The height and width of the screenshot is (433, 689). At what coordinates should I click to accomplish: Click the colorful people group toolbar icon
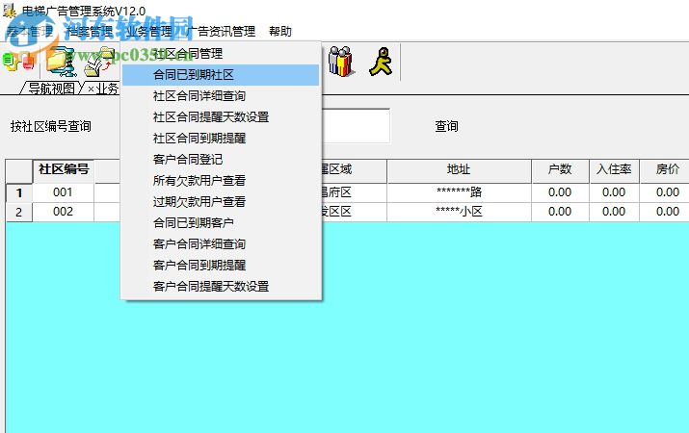tap(341, 61)
